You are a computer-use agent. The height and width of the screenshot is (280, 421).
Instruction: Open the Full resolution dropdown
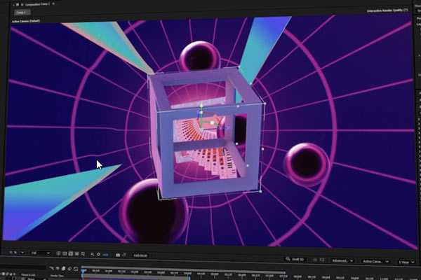click(x=40, y=253)
